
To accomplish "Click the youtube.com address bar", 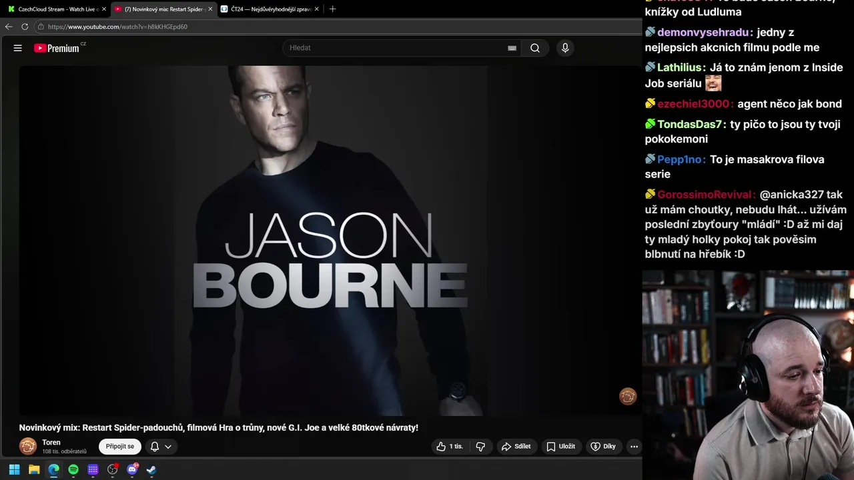I will click(x=334, y=27).
